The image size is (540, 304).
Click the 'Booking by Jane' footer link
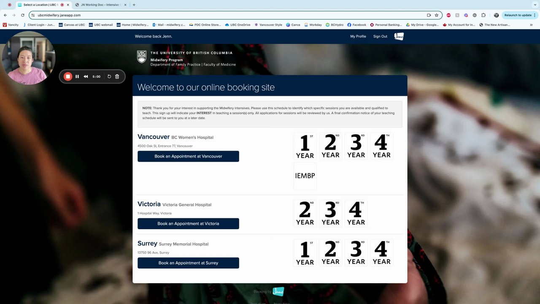tap(269, 291)
